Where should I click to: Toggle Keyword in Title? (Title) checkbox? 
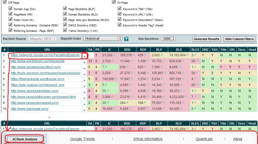click(120, 8)
